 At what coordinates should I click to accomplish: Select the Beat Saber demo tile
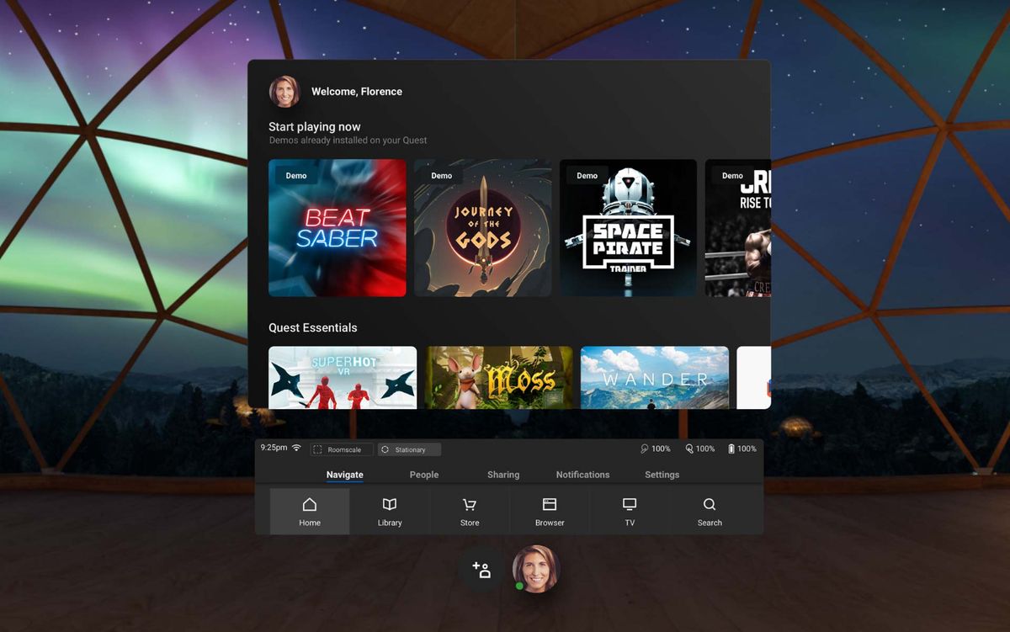click(x=337, y=227)
